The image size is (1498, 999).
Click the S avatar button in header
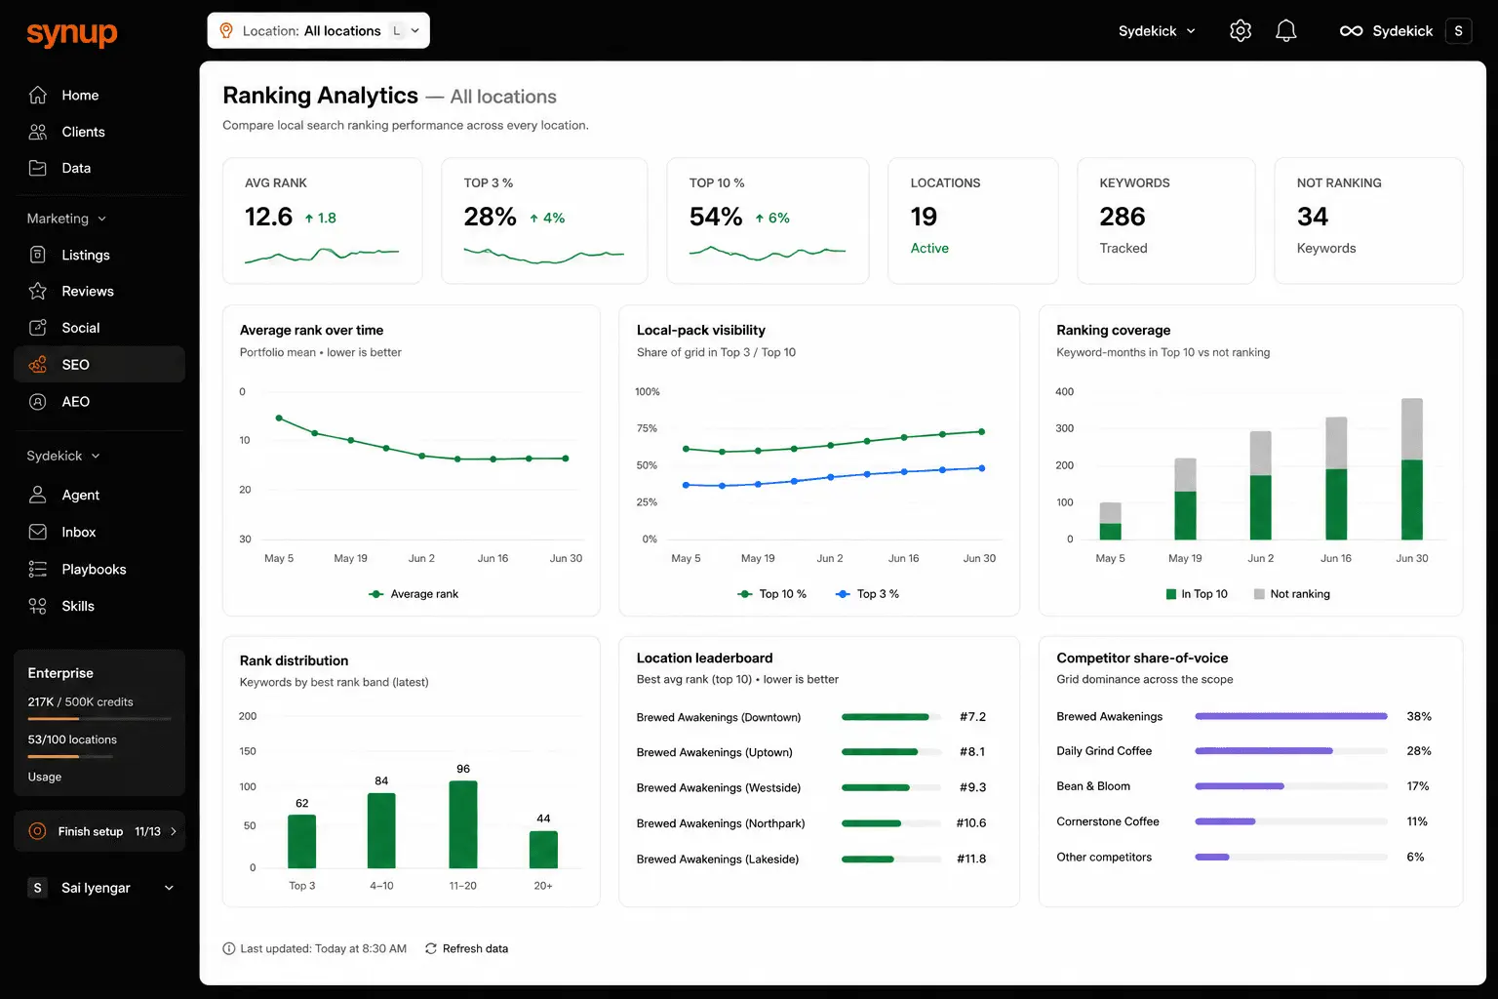(1458, 30)
